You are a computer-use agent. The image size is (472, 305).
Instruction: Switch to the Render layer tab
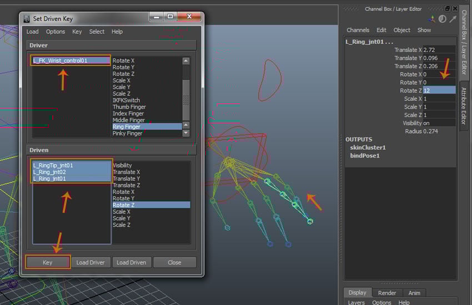click(x=387, y=293)
